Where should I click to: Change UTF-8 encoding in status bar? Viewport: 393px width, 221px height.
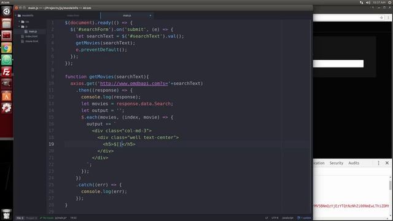274,218
